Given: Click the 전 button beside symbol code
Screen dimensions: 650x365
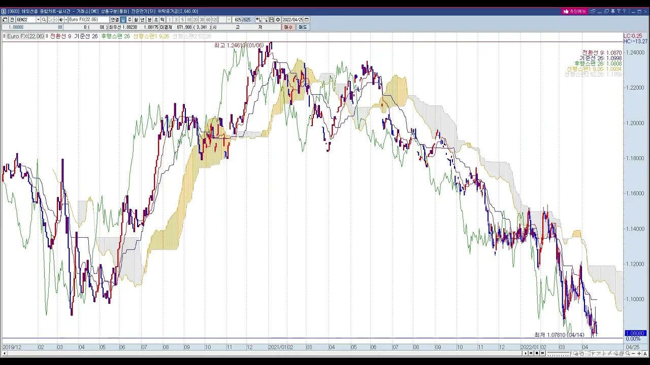Looking at the screenshot, I should click(x=12, y=20).
